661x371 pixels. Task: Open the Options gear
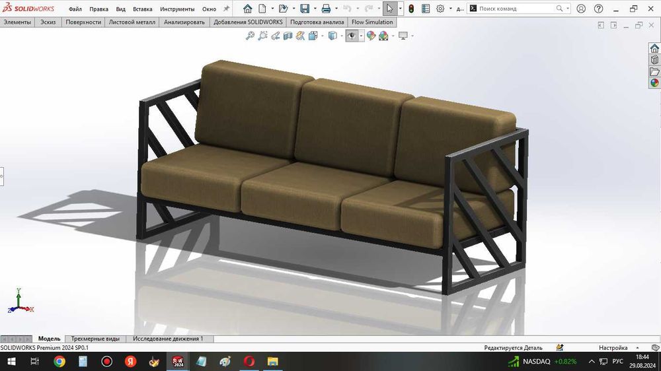pos(440,9)
